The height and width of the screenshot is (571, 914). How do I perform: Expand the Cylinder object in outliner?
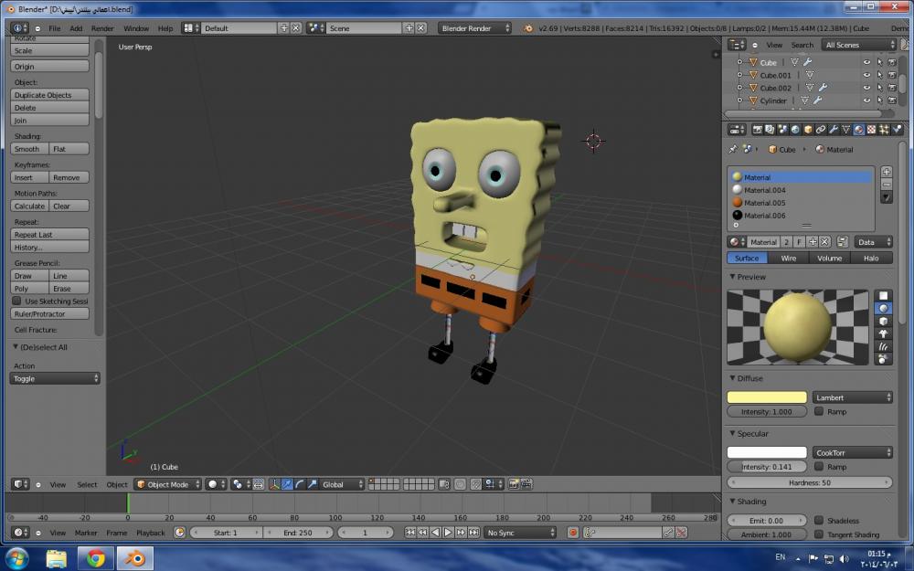[740, 100]
